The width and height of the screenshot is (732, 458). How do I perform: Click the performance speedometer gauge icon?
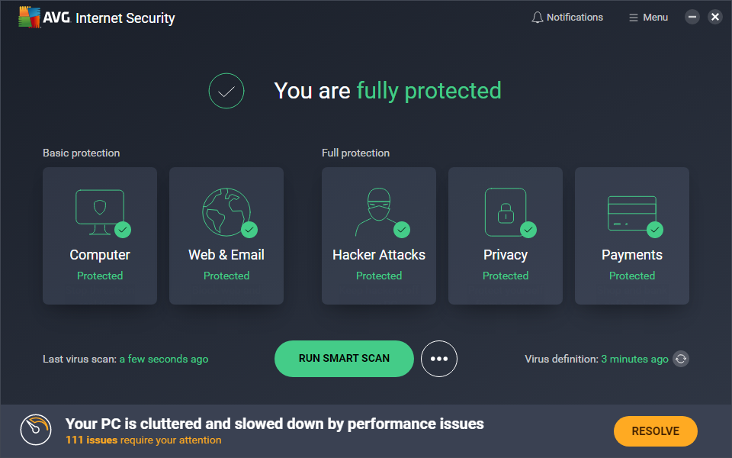click(35, 431)
